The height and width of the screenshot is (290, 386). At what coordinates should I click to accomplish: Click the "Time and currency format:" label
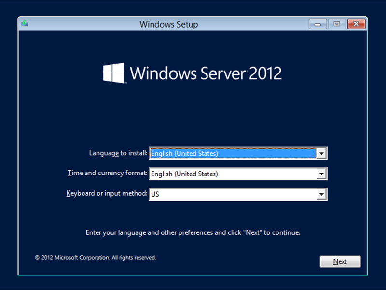pyautogui.click(x=107, y=173)
